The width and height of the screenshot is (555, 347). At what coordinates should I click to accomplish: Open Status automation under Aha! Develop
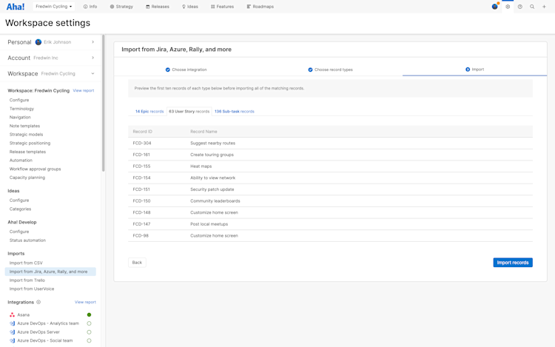(x=27, y=240)
